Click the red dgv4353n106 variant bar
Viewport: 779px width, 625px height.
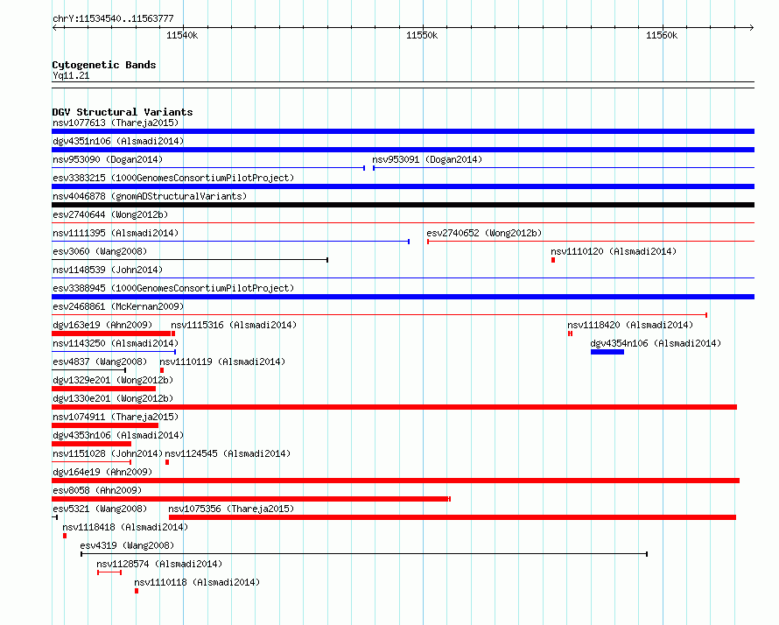coord(91,444)
